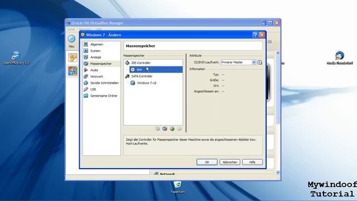
Task: Click the choose virtual CD/DVD disk icon
Action: coord(260,62)
